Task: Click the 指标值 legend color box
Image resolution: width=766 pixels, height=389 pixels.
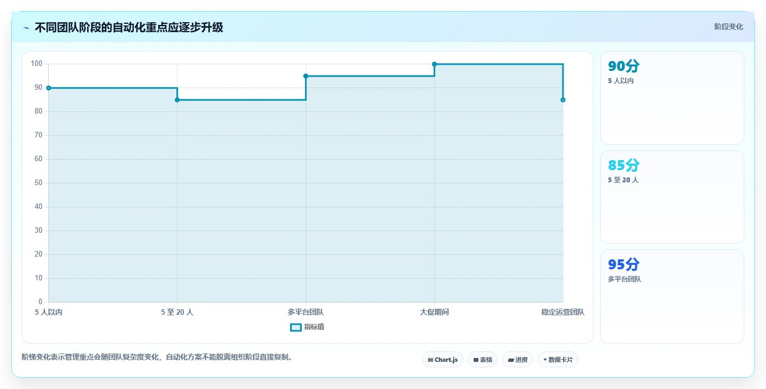Action: [296, 327]
